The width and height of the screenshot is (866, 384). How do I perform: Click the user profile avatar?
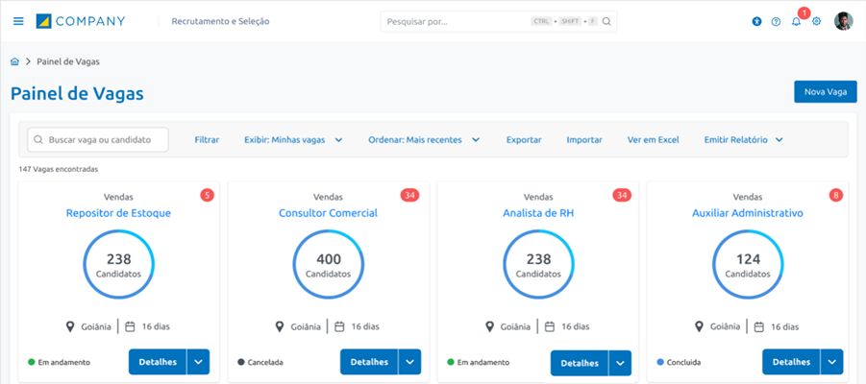[x=843, y=21]
